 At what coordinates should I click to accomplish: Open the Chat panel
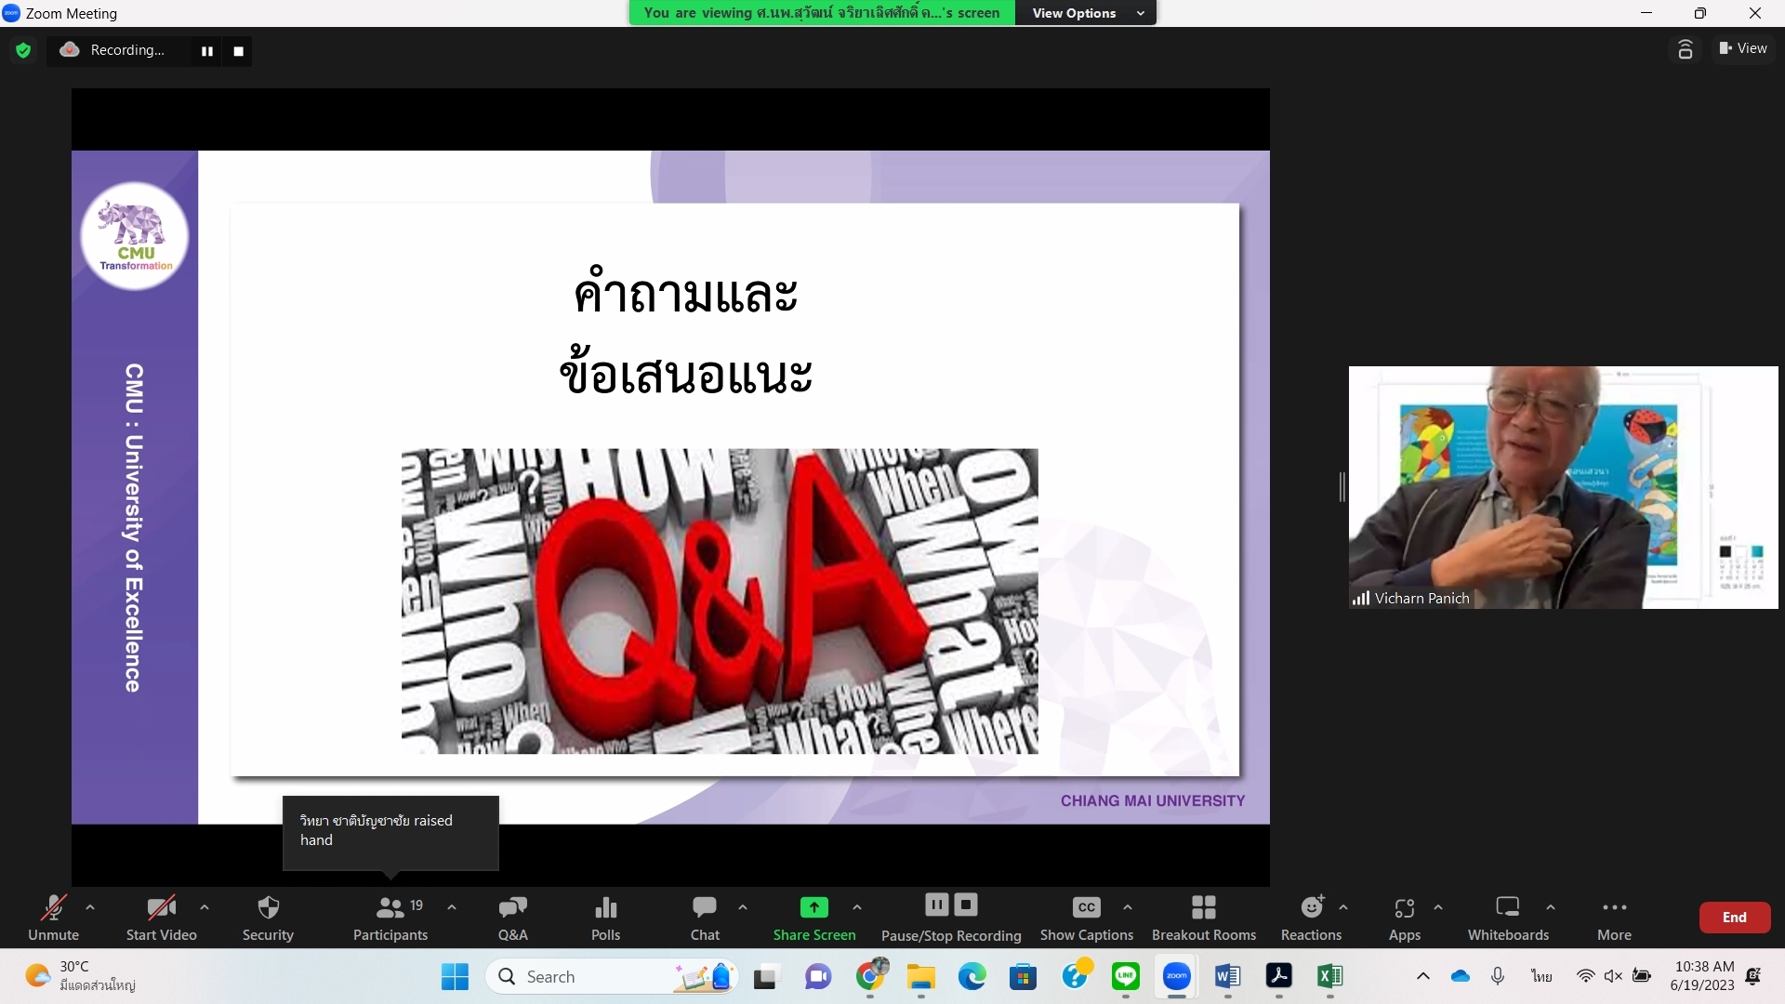tap(705, 918)
